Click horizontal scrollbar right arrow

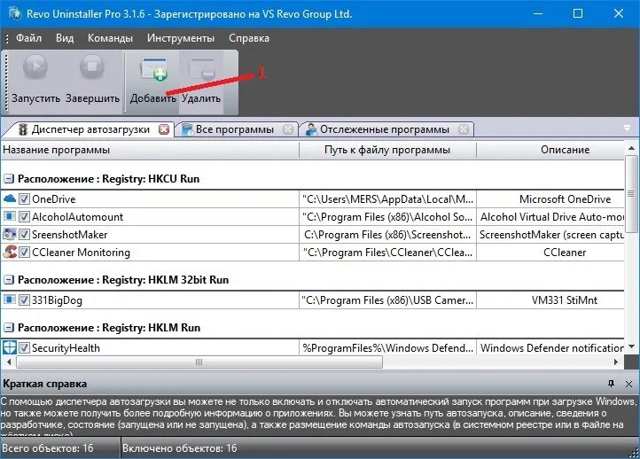(616, 362)
